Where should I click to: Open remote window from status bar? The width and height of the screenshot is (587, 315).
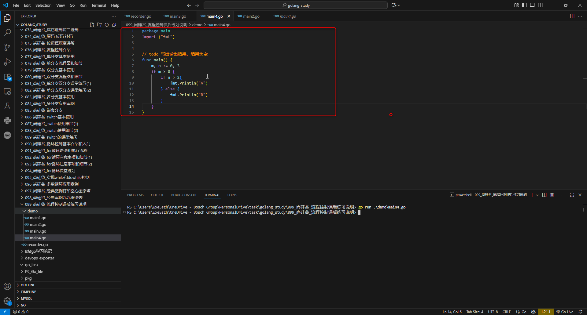point(5,312)
